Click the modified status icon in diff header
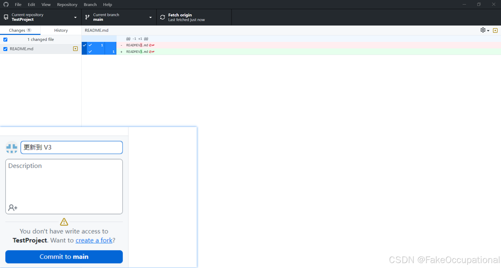Screen dimensions: 501x268 495,30
